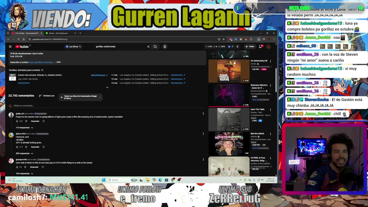368x207 pixels.
Task: Dislike the comment by @dyln_lol
Action: pyautogui.click(x=26, y=121)
